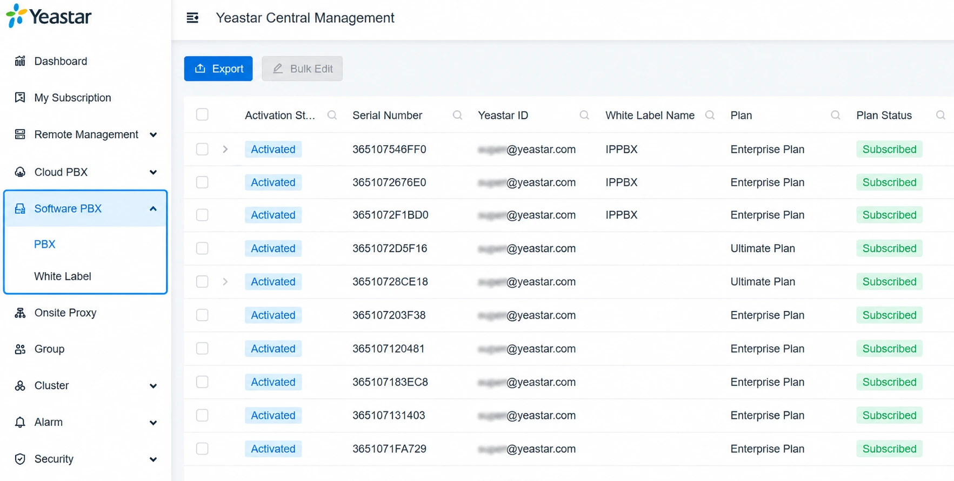
Task: Check the row for serial 365107183EC8
Action: coord(202,382)
